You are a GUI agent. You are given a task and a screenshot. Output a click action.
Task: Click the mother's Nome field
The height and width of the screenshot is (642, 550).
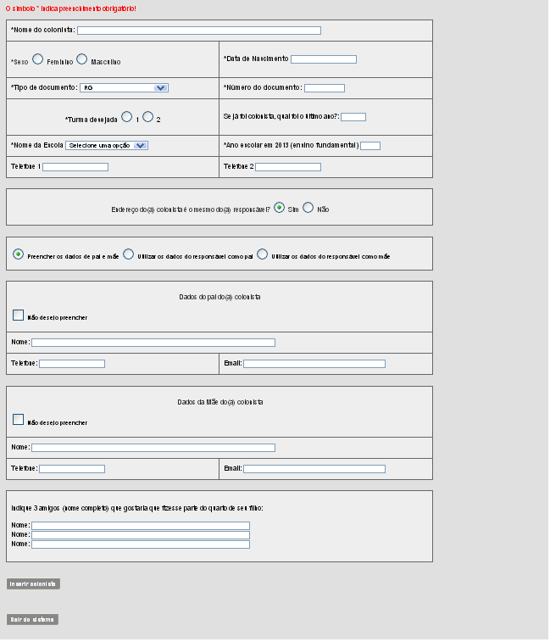click(153, 449)
